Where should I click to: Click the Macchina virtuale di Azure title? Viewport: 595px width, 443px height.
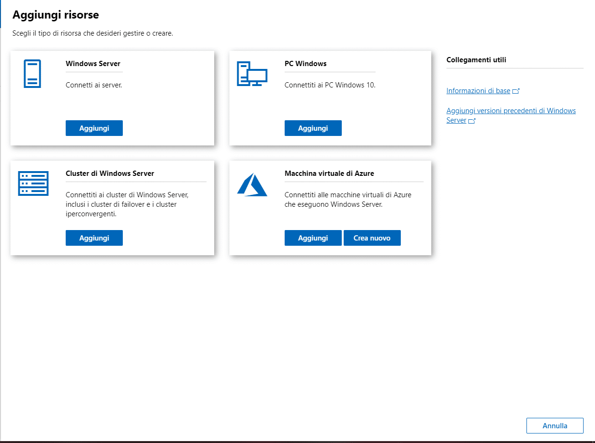(329, 173)
